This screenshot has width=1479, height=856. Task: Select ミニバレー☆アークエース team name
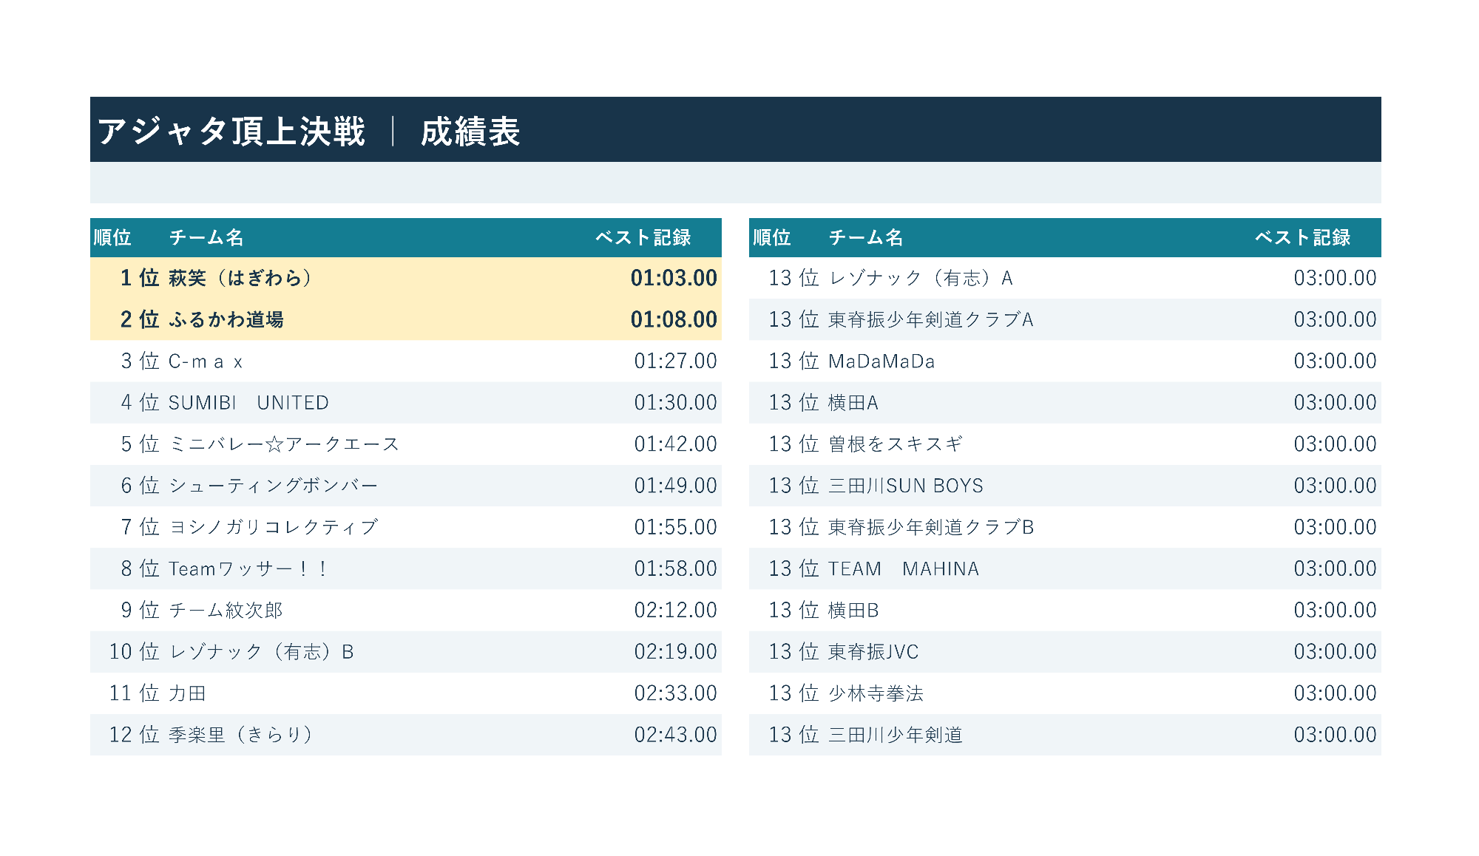coord(284,444)
